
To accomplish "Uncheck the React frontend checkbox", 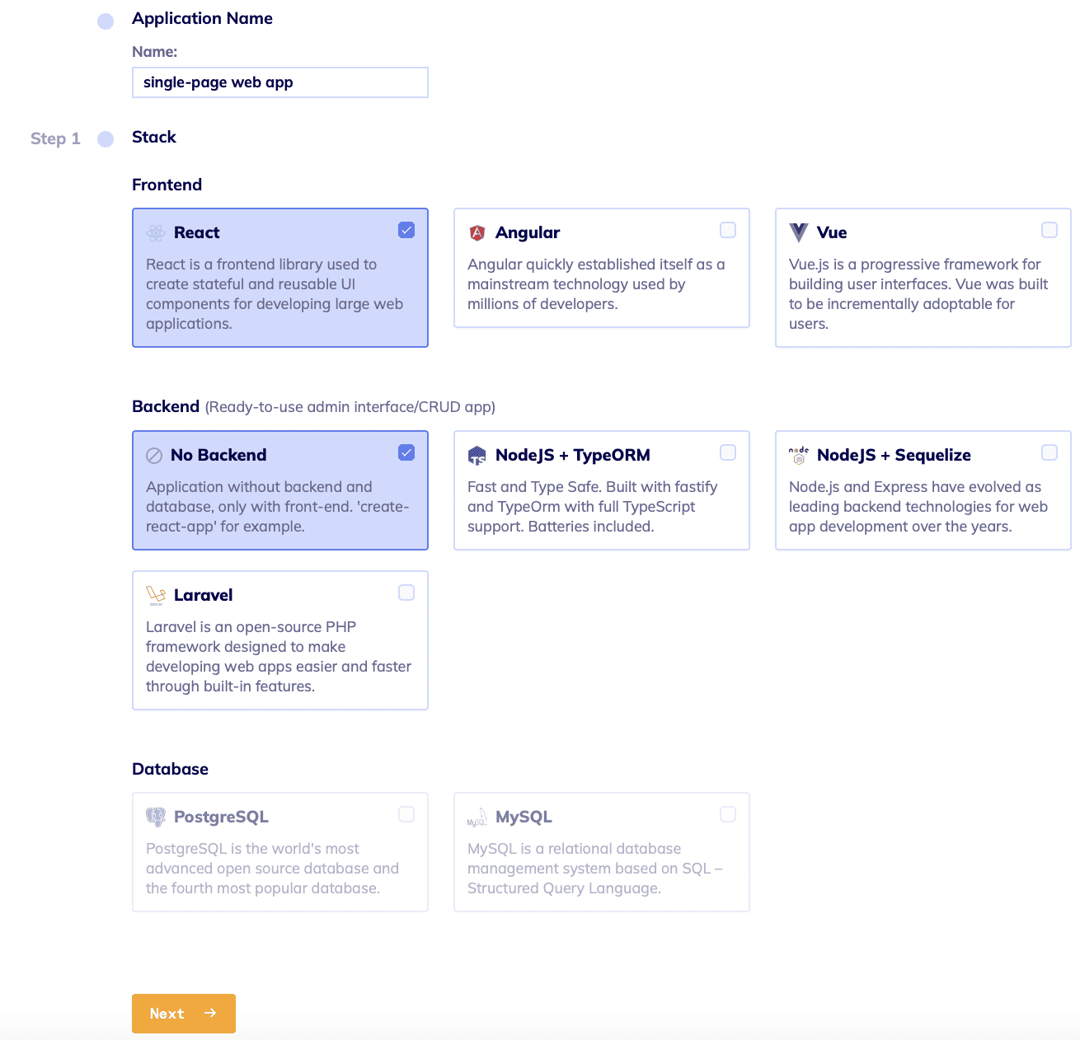I will click(x=406, y=230).
